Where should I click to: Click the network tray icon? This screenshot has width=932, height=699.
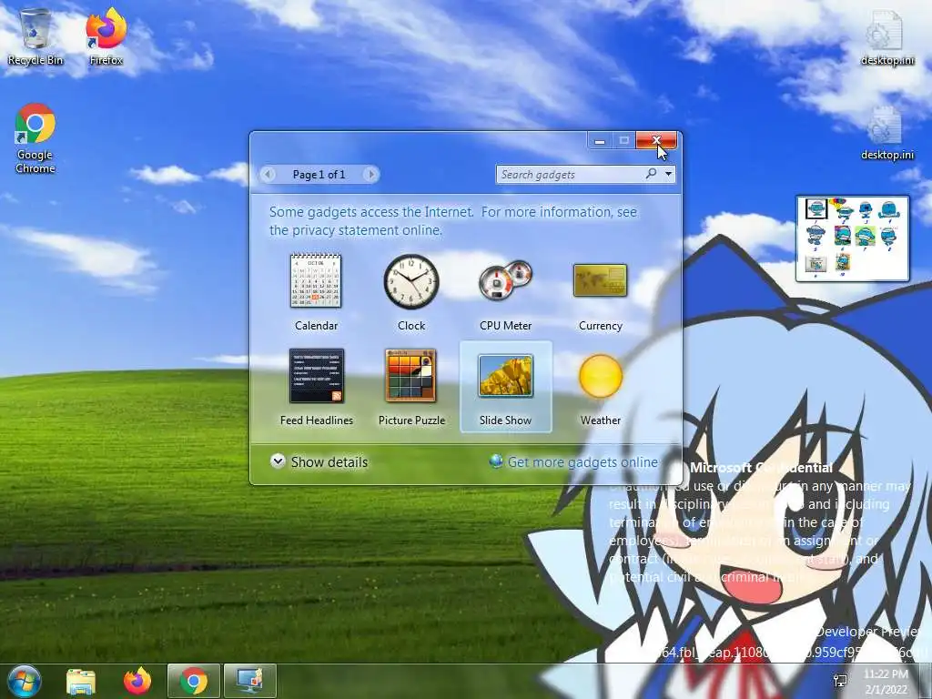pos(840,681)
